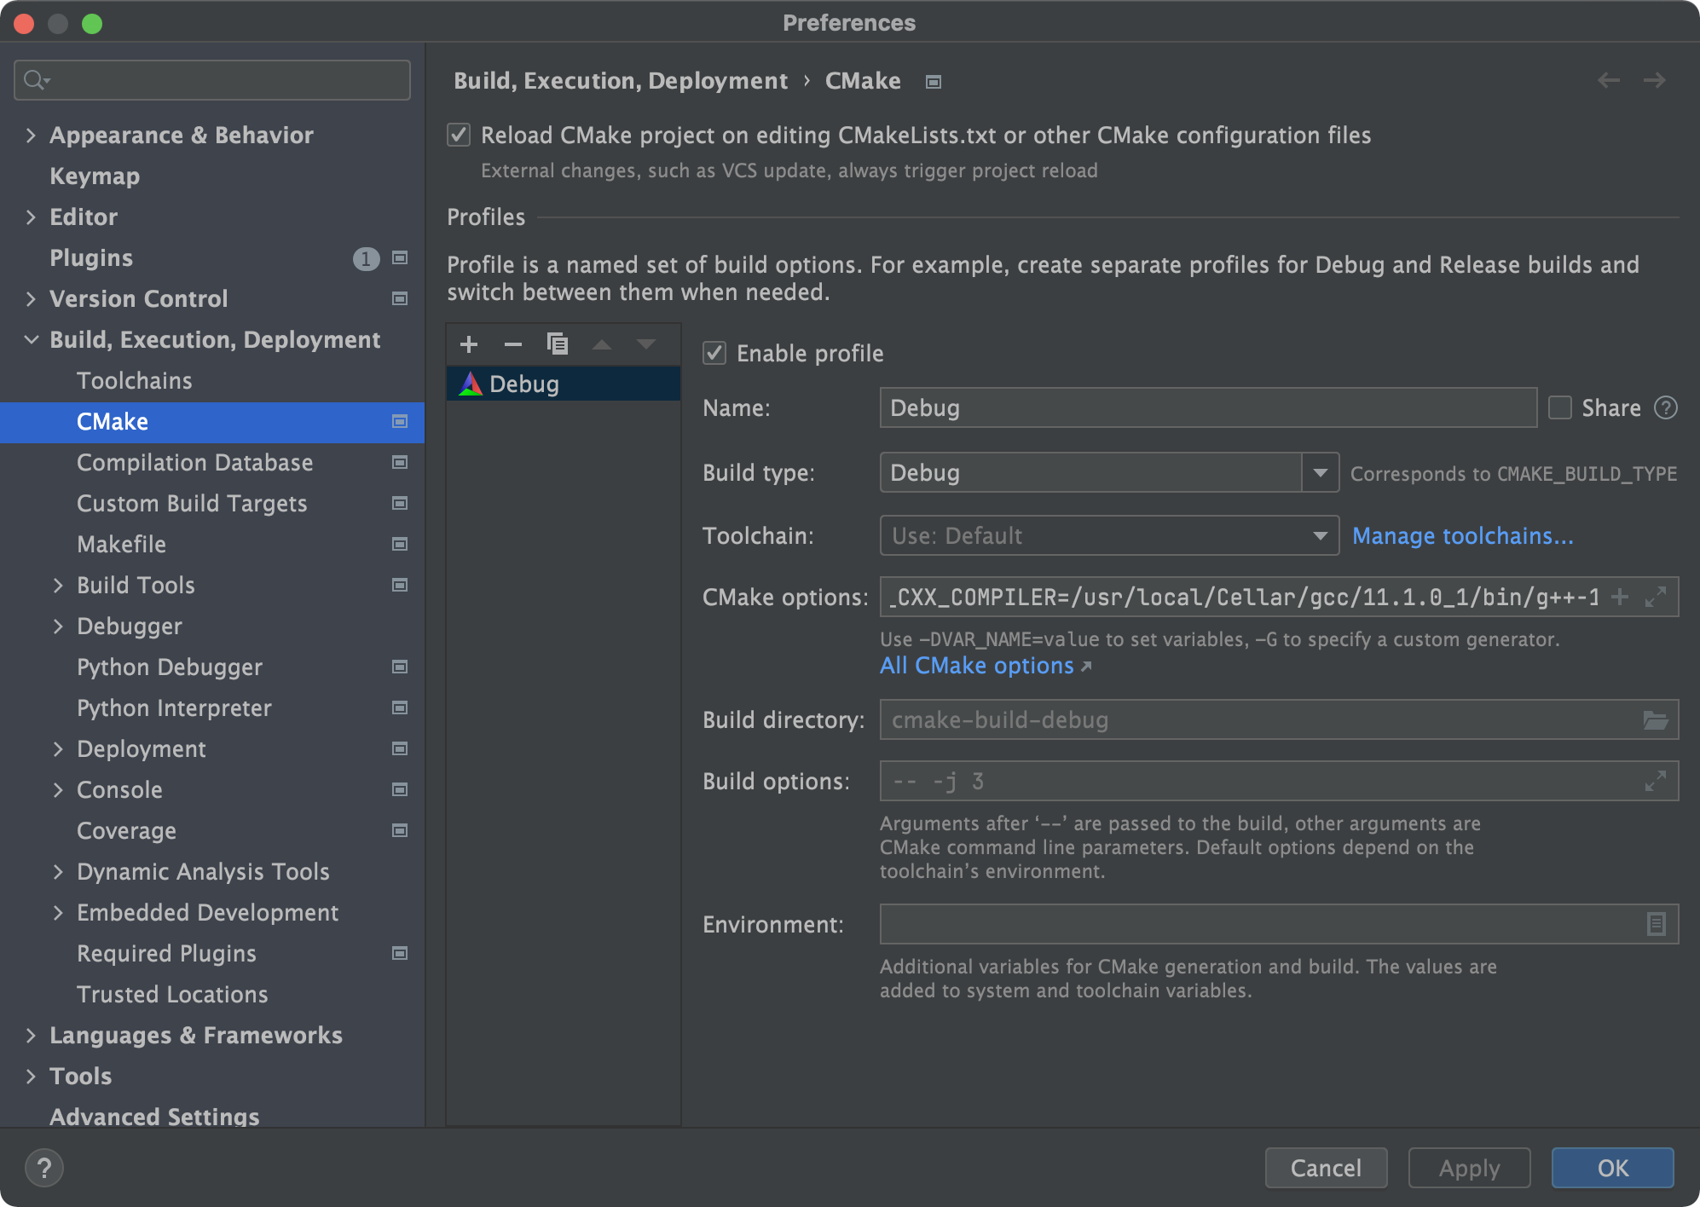This screenshot has height=1207, width=1700.
Task: Enable the Share checkbox
Action: point(1559,408)
